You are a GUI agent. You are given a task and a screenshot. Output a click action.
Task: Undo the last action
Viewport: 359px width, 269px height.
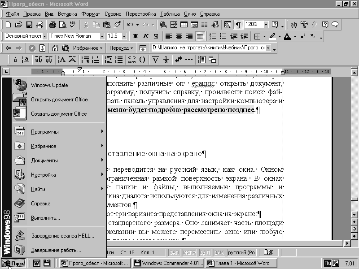[130, 25]
